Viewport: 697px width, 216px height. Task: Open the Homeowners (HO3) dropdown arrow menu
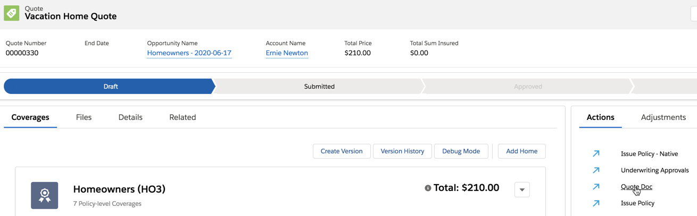(522, 189)
